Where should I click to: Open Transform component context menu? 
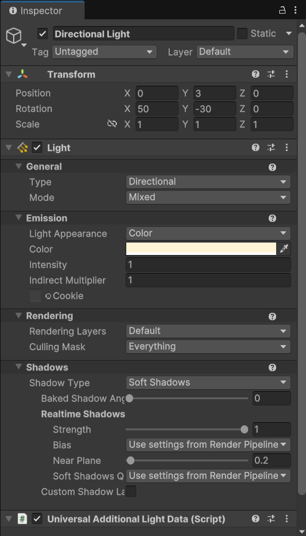(x=287, y=74)
